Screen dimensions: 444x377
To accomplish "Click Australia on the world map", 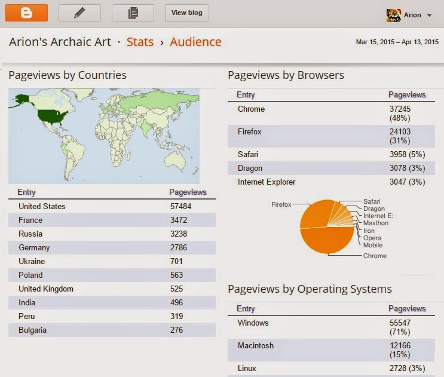I will (x=175, y=160).
